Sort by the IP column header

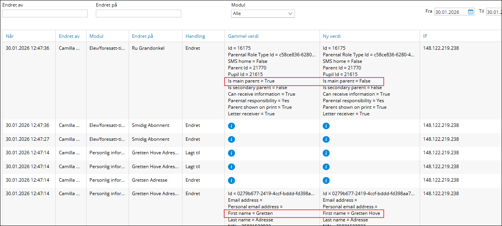pyautogui.click(x=425, y=36)
